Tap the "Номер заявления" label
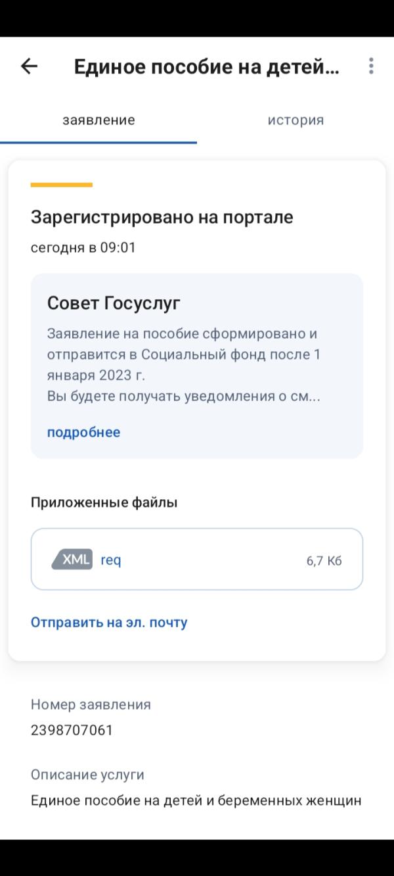This screenshot has width=394, height=876. pos(90,704)
